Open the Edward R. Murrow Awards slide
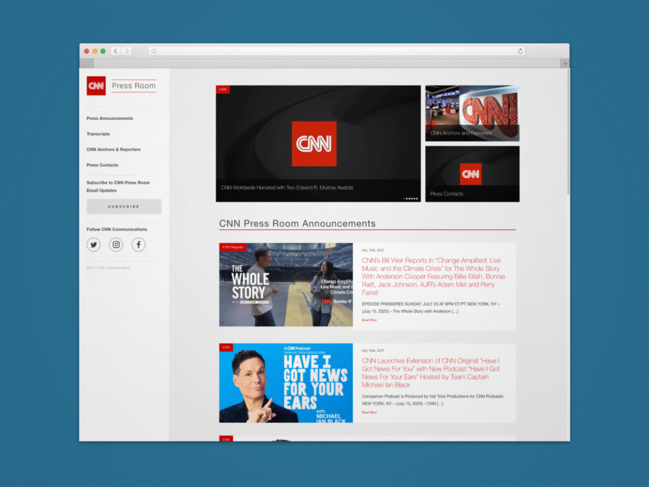The height and width of the screenshot is (487, 649). 318,144
